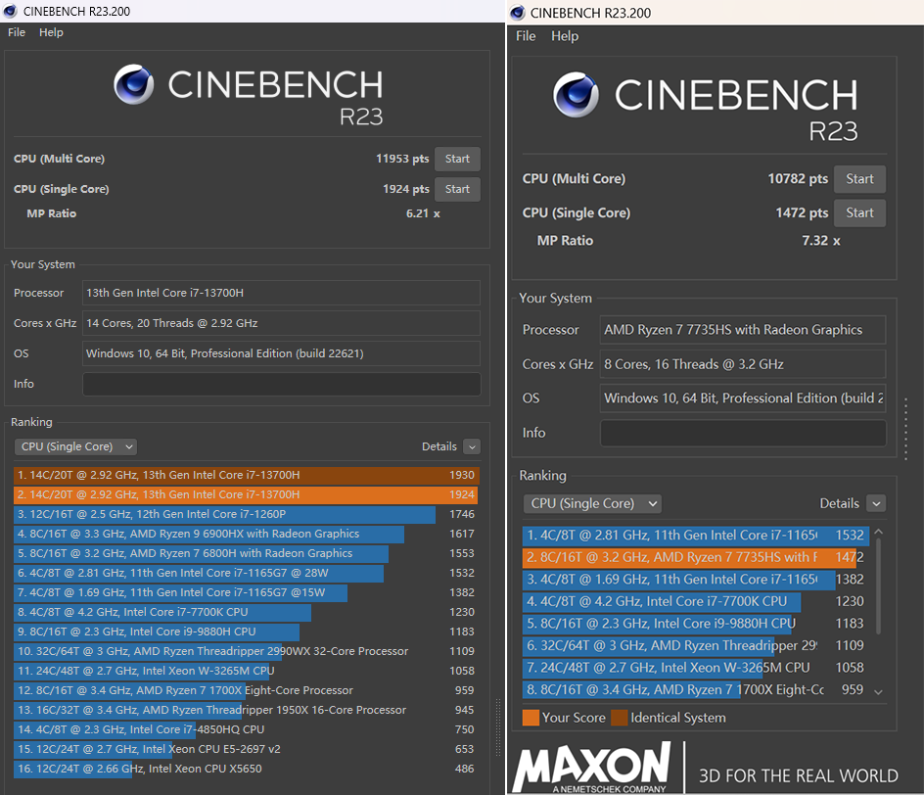The image size is (924, 795).
Task: Click the brown Identical System legend swatch
Action: click(x=620, y=718)
